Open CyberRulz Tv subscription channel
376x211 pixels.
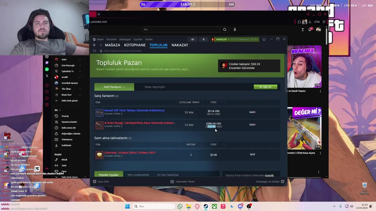(64, 71)
